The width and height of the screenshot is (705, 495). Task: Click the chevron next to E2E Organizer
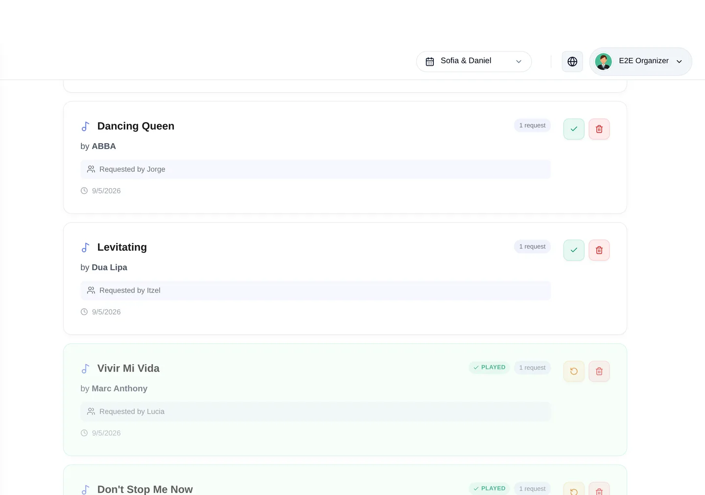click(x=679, y=62)
